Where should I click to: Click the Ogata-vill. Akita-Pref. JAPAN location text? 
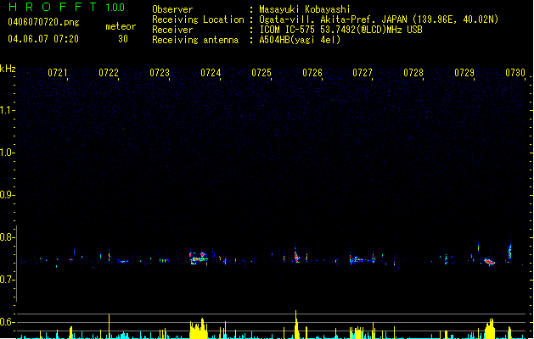379,19
